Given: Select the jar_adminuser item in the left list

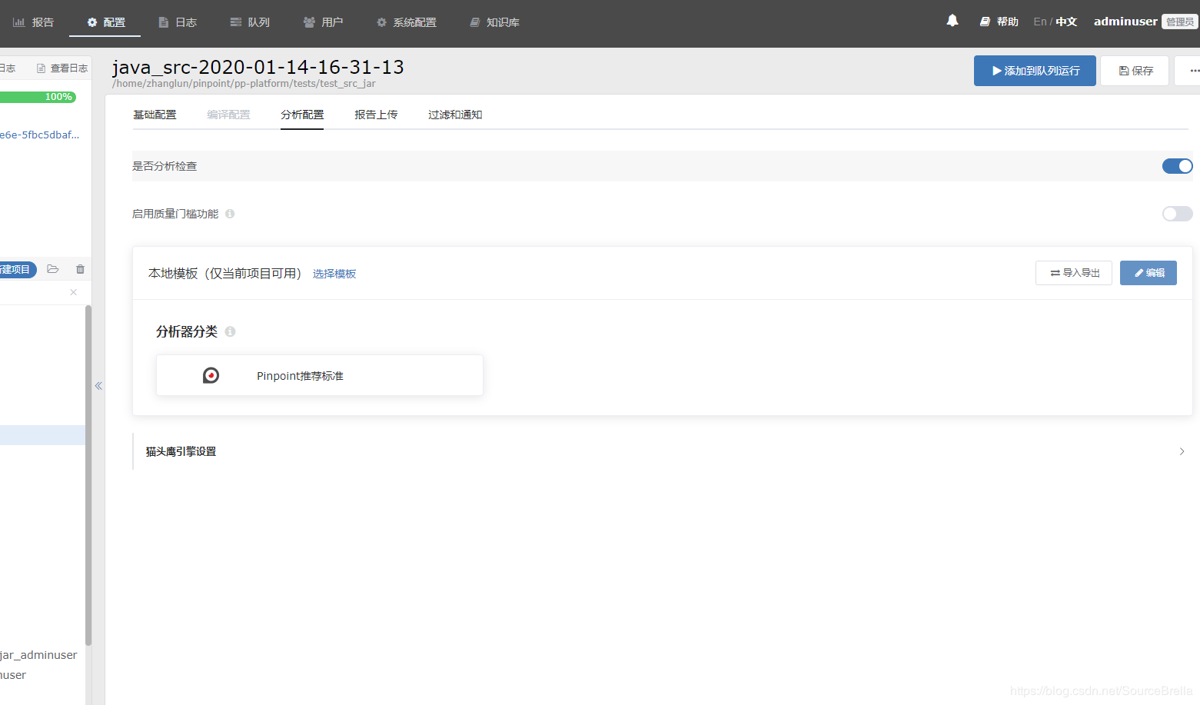Looking at the screenshot, I should tap(38, 655).
